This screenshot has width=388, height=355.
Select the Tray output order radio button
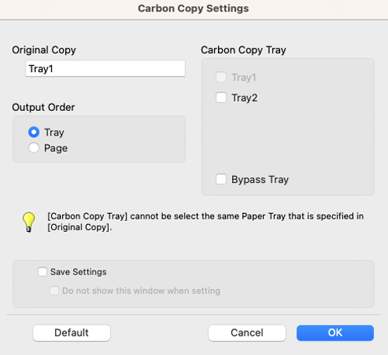(x=33, y=132)
